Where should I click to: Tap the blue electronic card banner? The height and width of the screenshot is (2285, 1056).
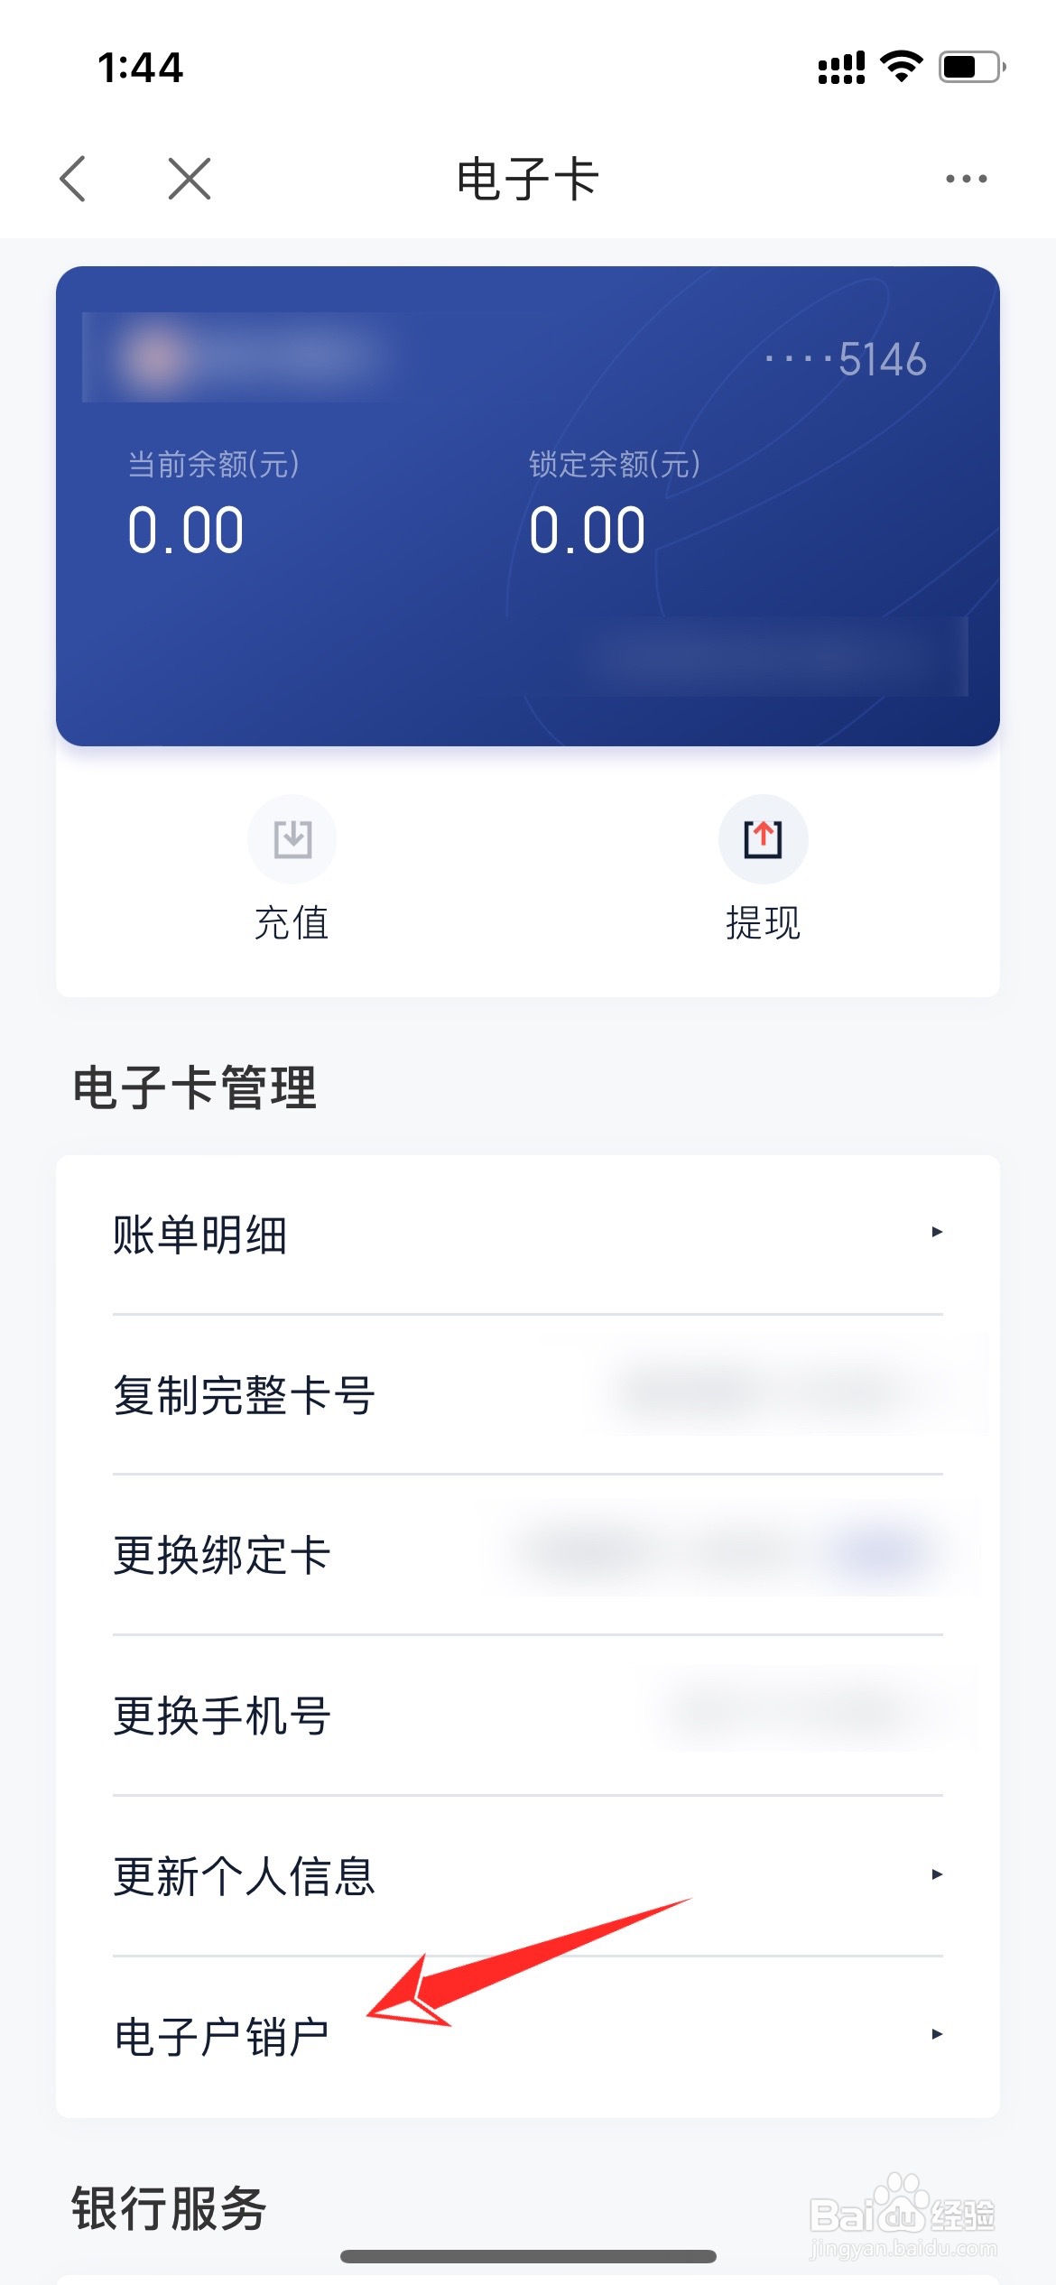pos(528,505)
